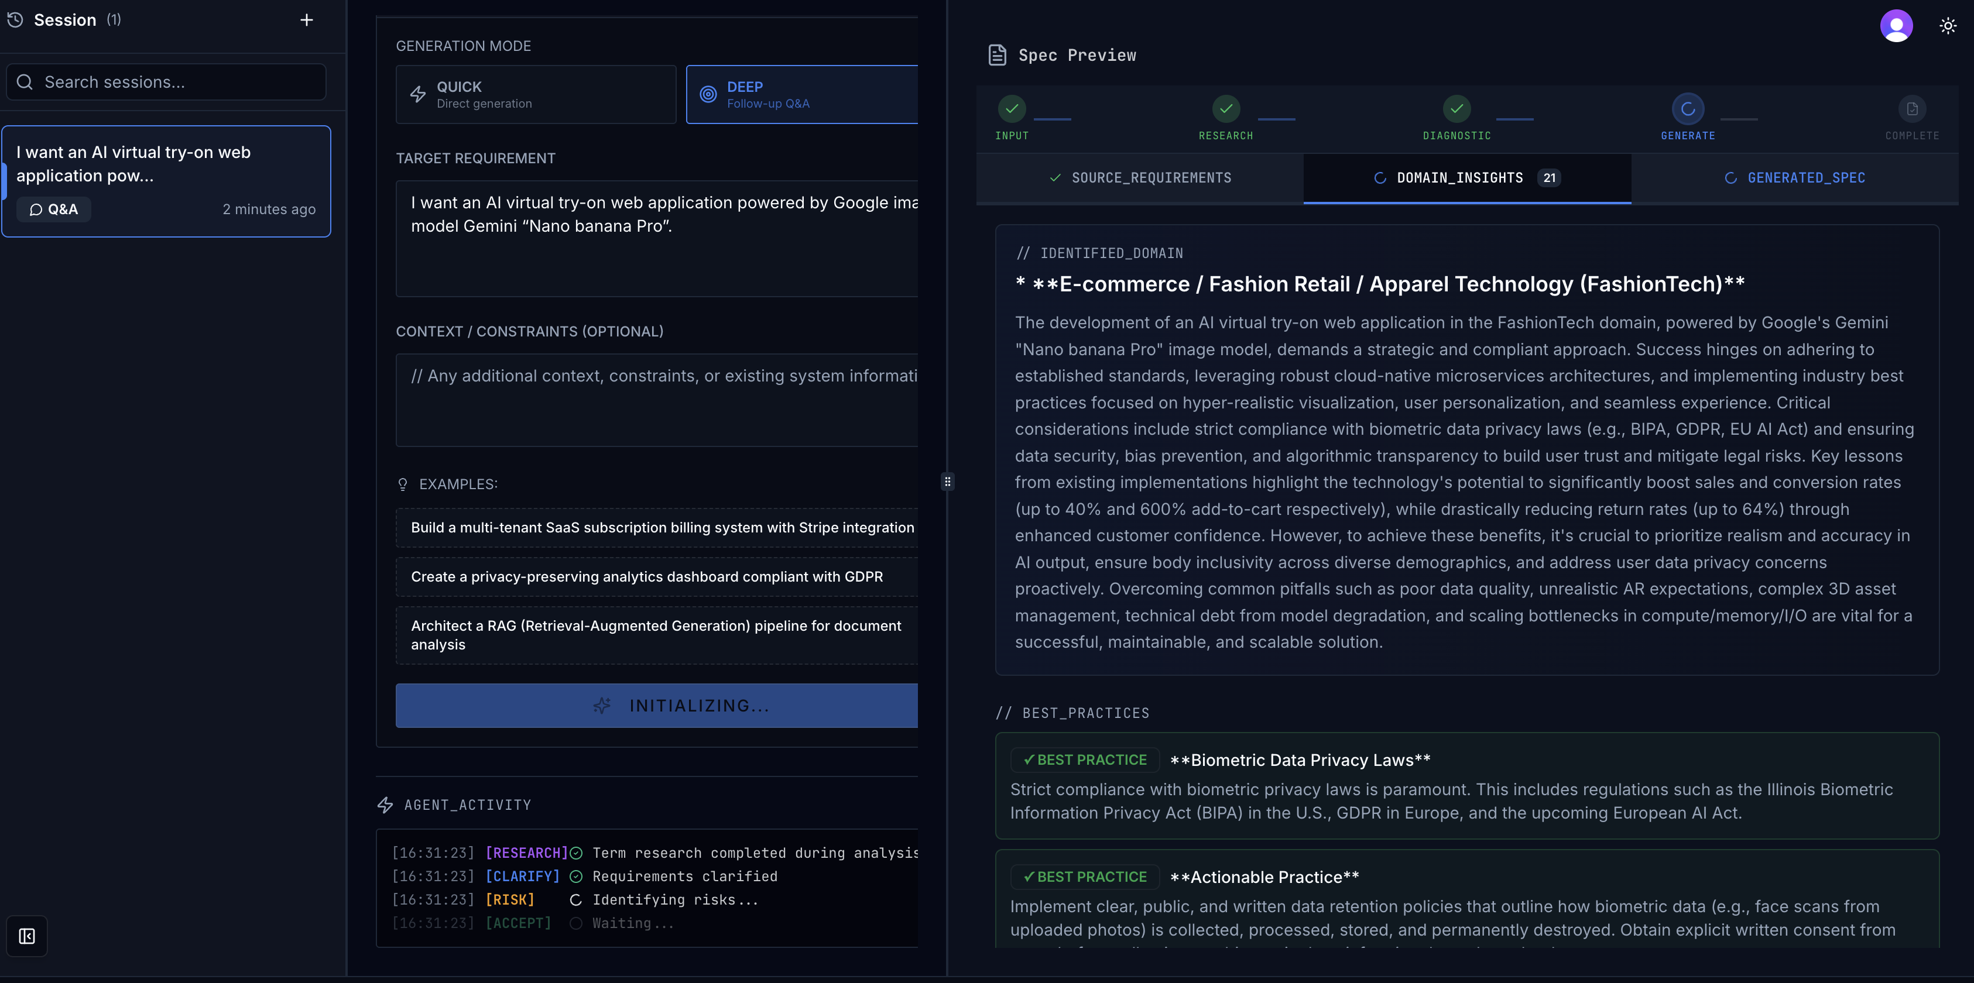Viewport: 1974px width, 983px height.
Task: Click the Search sessions field
Action: click(x=167, y=82)
